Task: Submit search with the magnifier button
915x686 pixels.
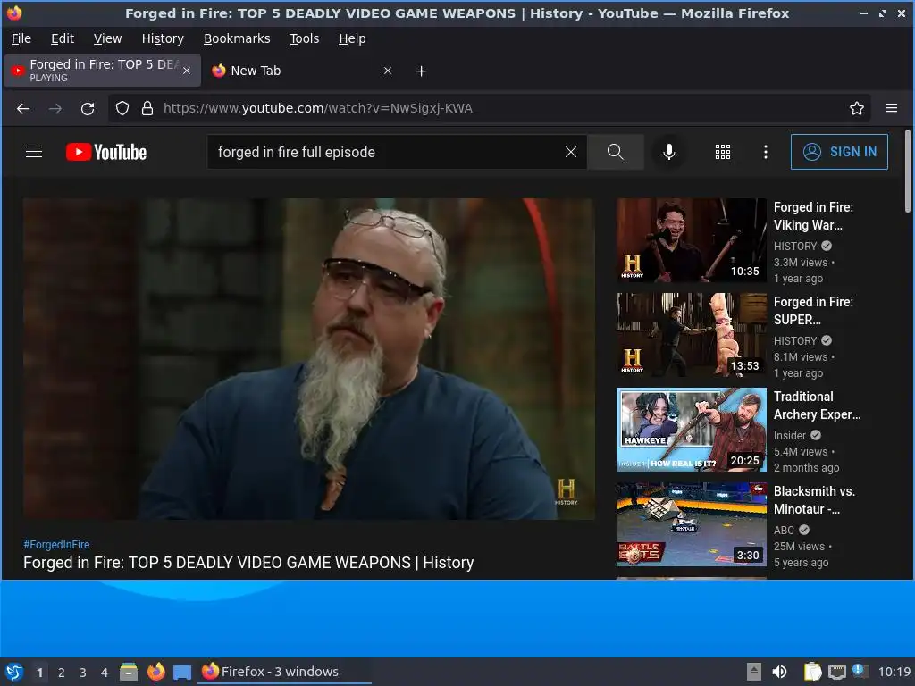Action: (615, 152)
